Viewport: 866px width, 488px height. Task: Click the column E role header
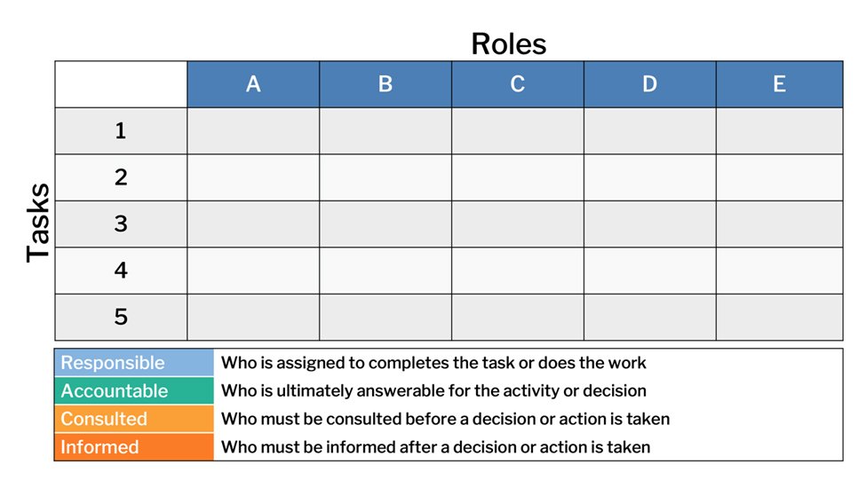(x=779, y=84)
